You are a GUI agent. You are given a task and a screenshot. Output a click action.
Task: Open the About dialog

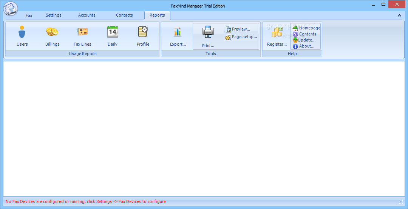[303, 46]
